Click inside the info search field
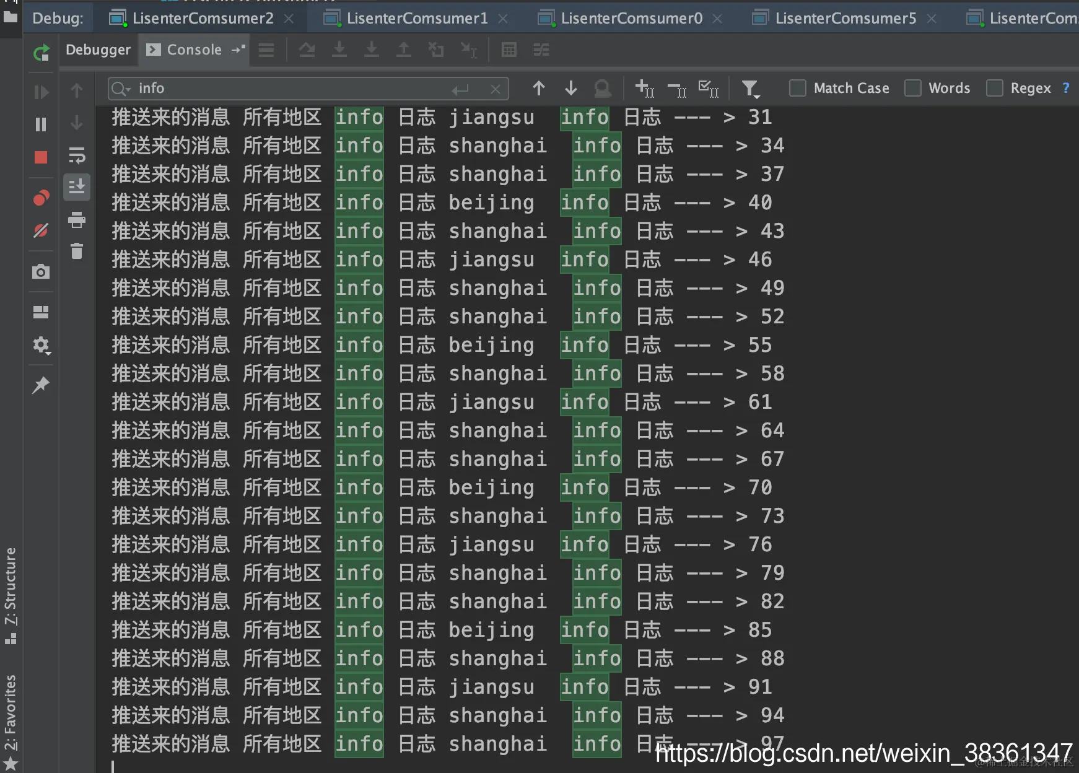Viewport: 1079px width, 773px height. (x=279, y=89)
